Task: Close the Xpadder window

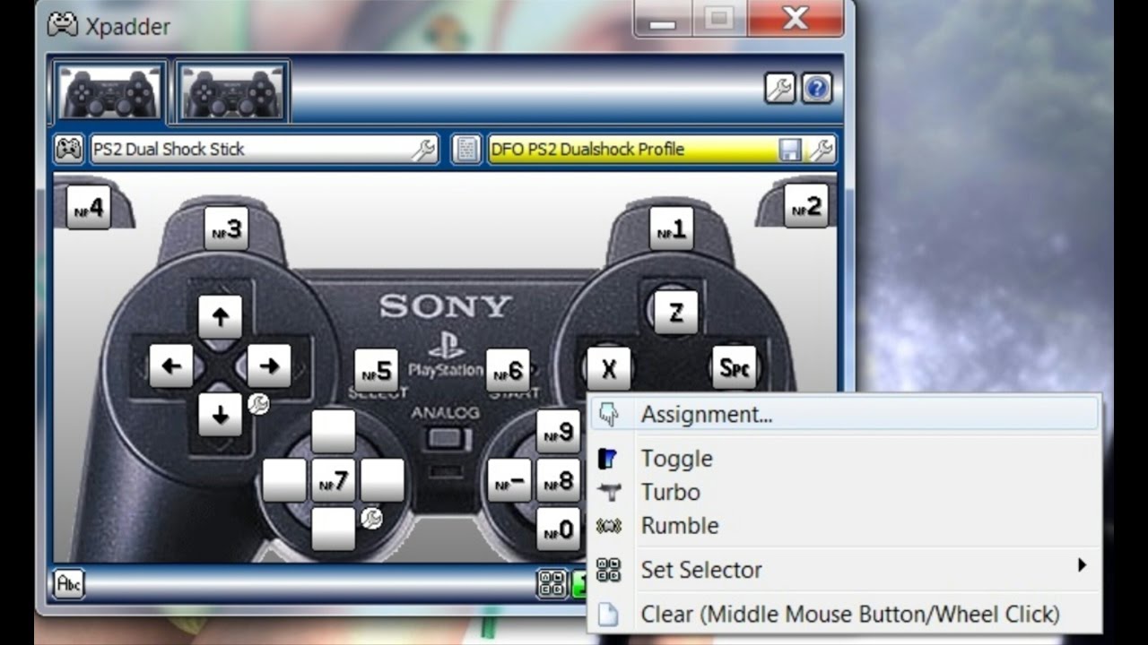Action: 796,18
